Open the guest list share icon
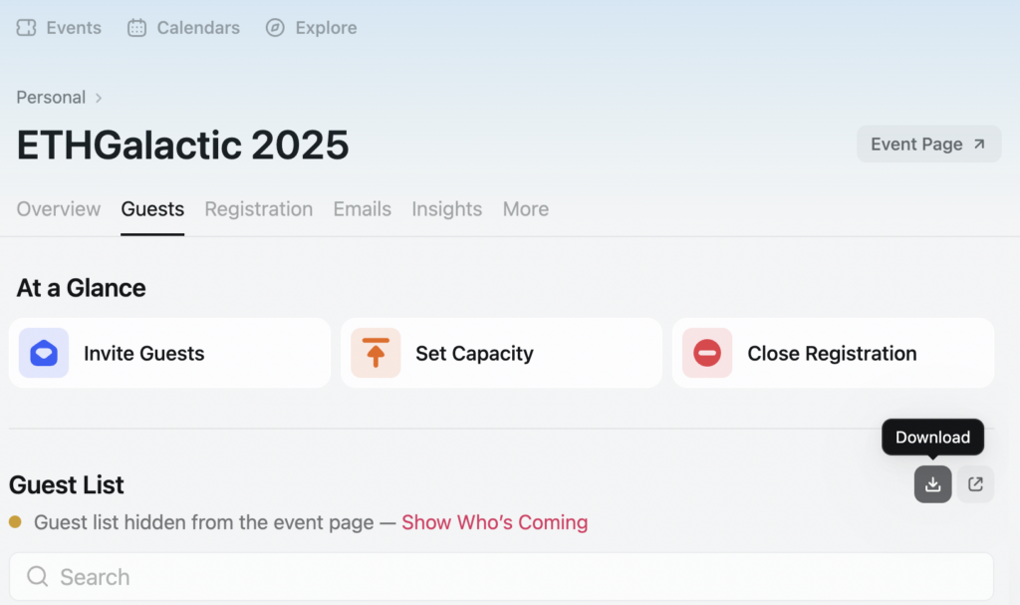Screen dimensions: 1020x605 [975, 483]
